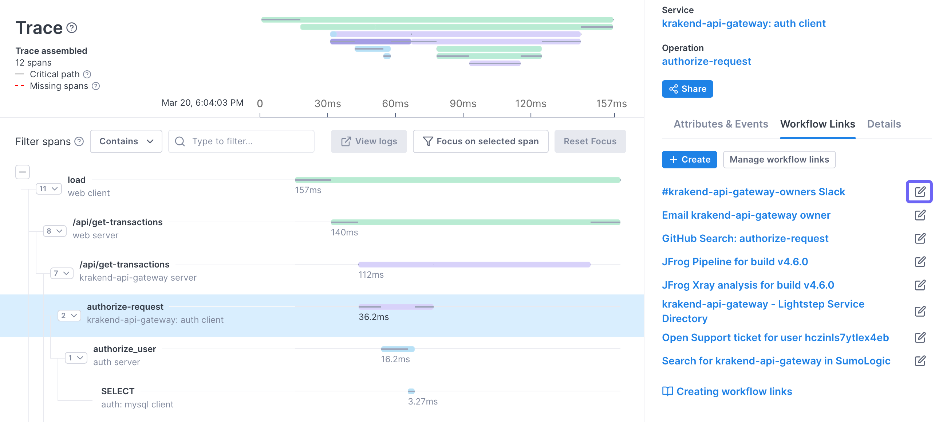Click the Missing spans help icon
This screenshot has width=935, height=422.
click(x=96, y=86)
